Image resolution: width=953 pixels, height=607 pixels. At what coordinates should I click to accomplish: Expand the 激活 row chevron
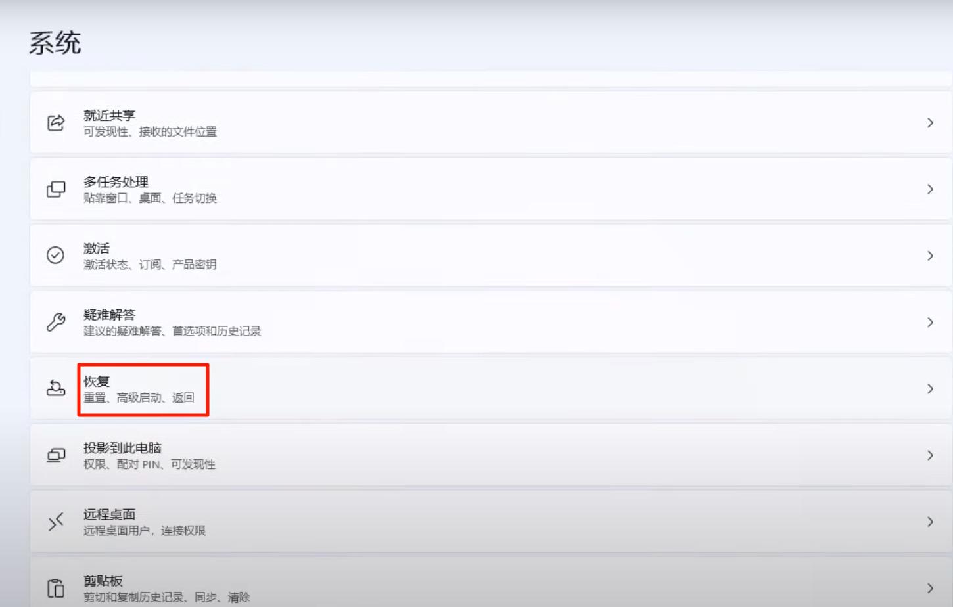930,256
